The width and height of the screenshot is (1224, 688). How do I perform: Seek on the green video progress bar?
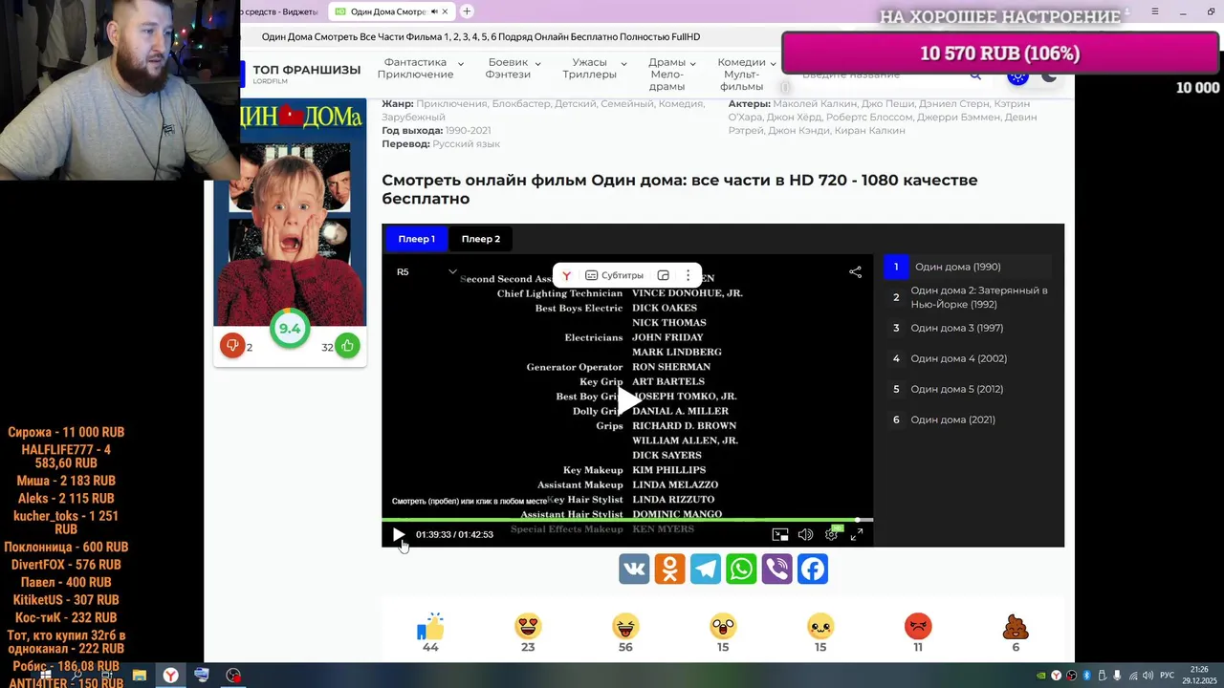tap(627, 520)
